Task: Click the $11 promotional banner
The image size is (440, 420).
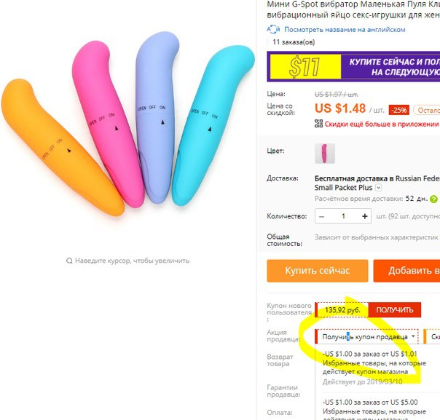Action: pos(353,66)
